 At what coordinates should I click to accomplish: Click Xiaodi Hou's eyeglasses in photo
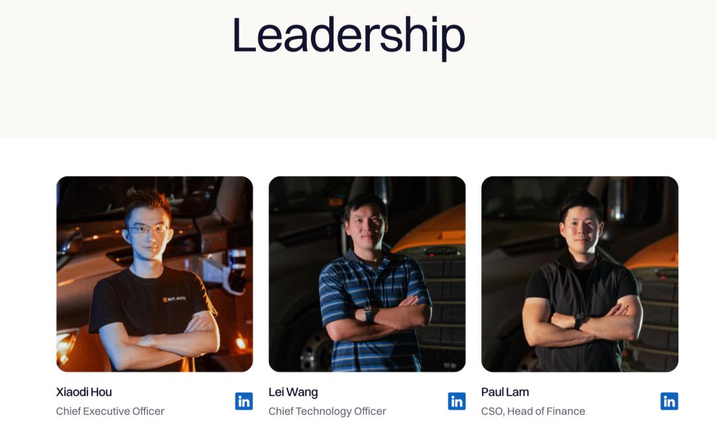[x=147, y=229]
